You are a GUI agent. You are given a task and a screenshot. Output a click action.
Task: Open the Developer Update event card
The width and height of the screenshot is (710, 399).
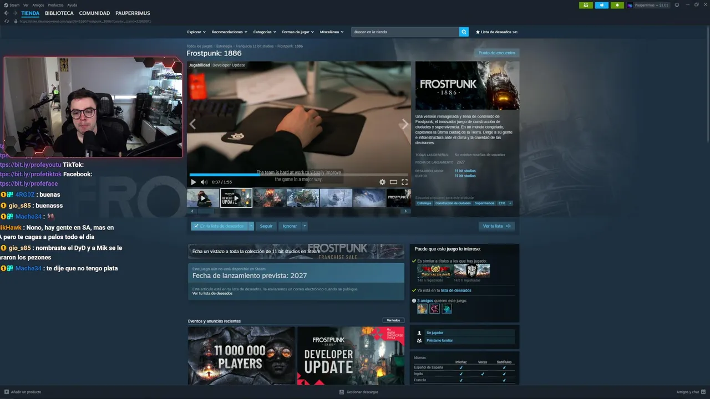pyautogui.click(x=351, y=355)
